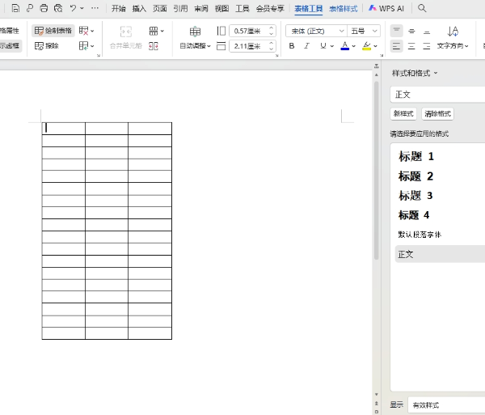The height and width of the screenshot is (415, 485).
Task: Open the 显示 有效样式 dropdown
Action: [447, 404]
